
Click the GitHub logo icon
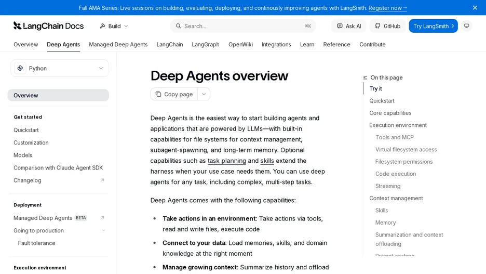click(377, 26)
